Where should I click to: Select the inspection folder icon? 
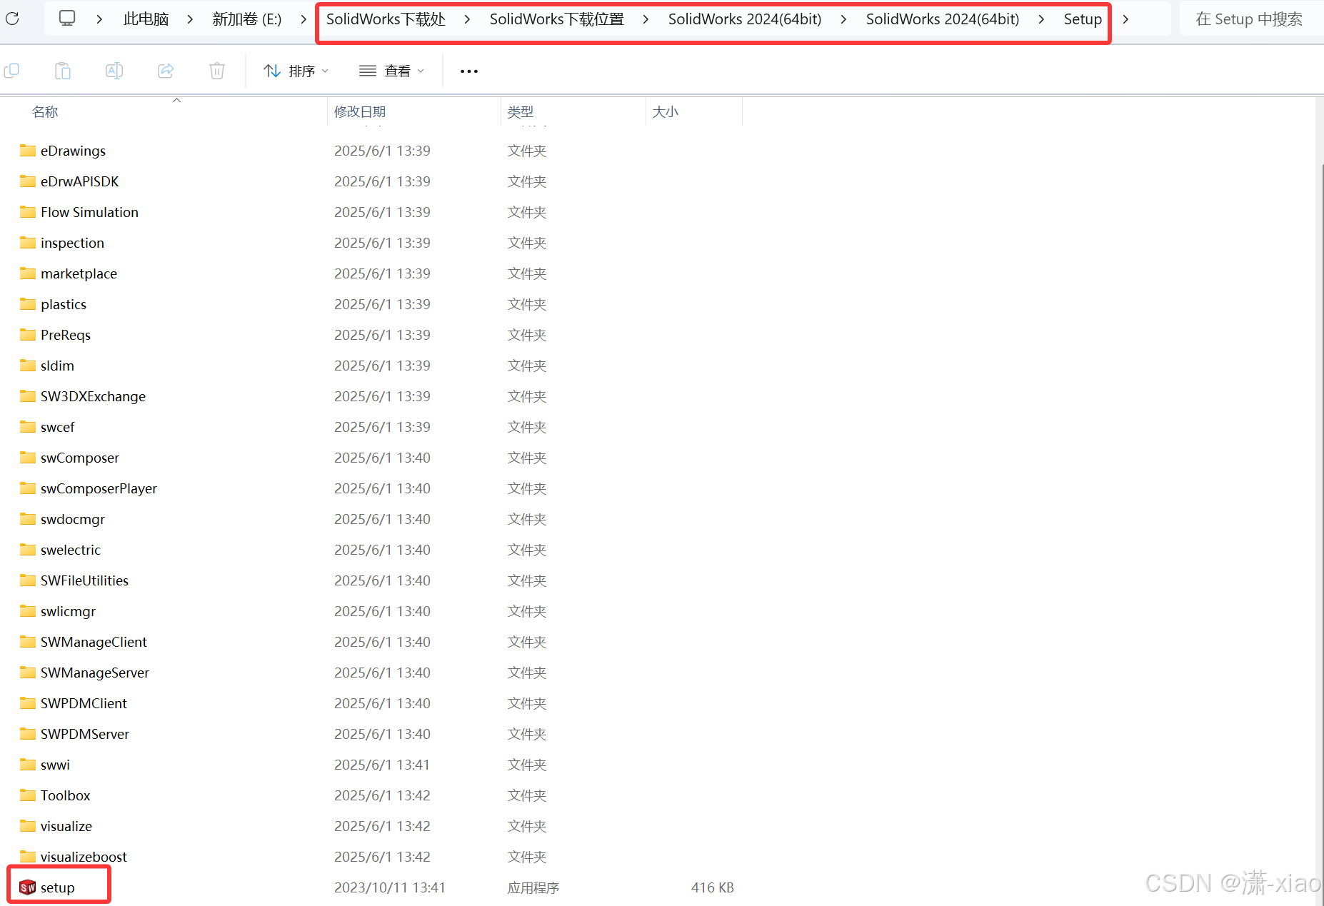click(x=28, y=243)
